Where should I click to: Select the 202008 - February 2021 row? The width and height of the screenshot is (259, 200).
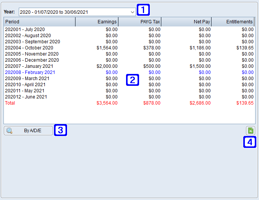129,72
